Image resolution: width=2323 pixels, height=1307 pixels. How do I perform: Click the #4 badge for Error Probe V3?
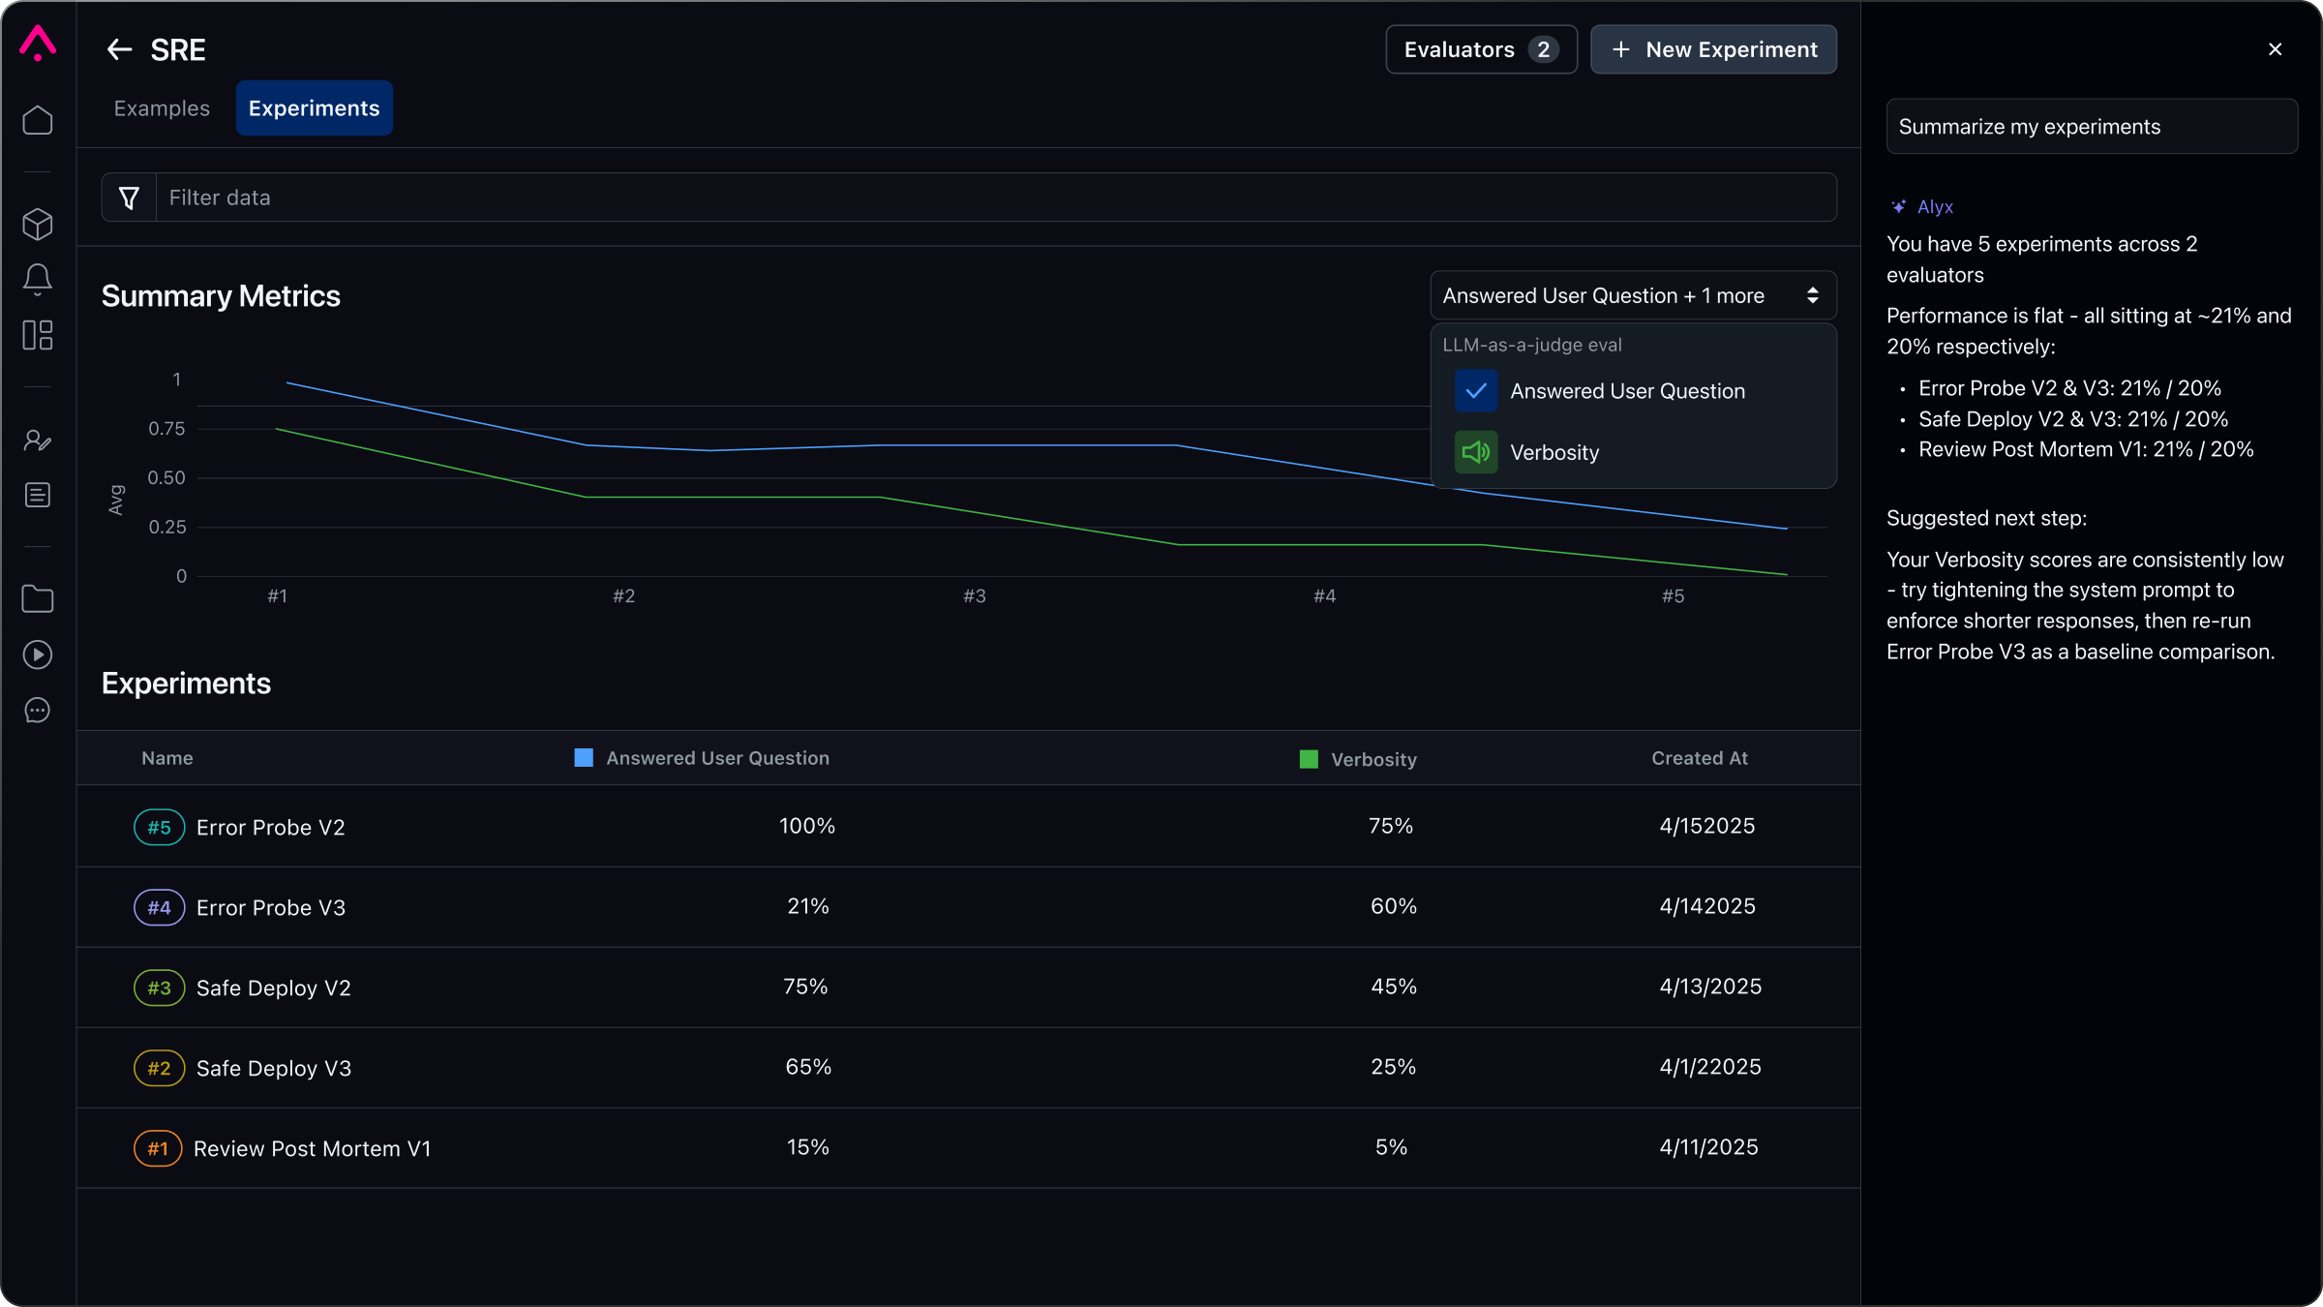point(159,908)
